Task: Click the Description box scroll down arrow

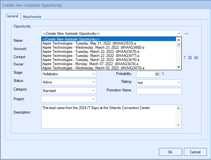Action: click(x=179, y=125)
